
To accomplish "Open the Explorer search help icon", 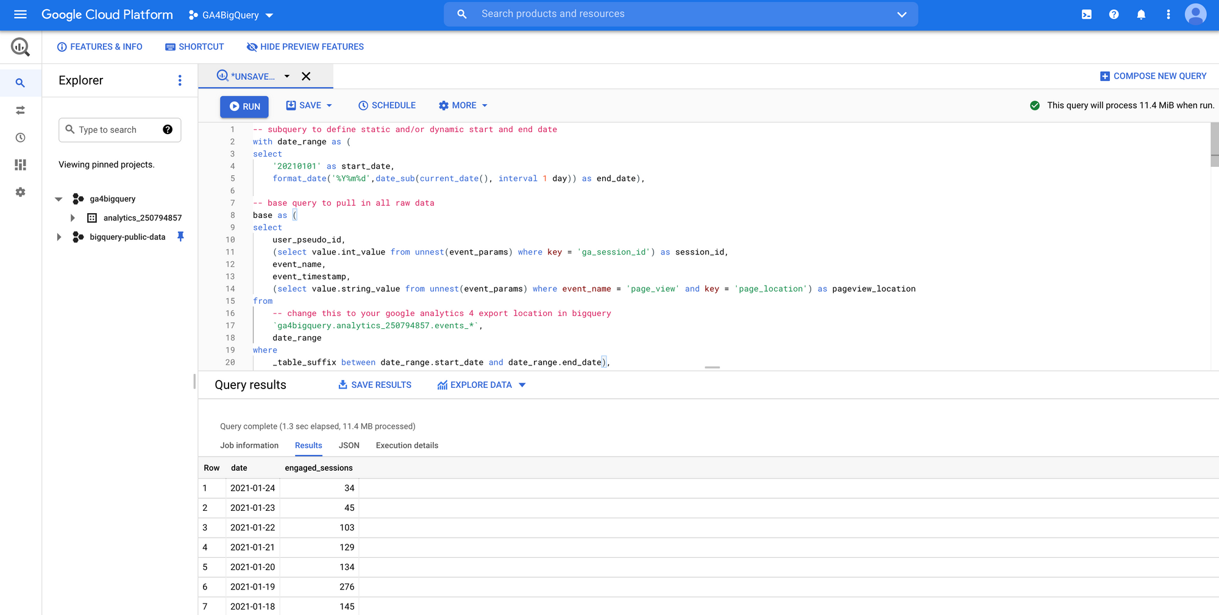I will pyautogui.click(x=168, y=130).
